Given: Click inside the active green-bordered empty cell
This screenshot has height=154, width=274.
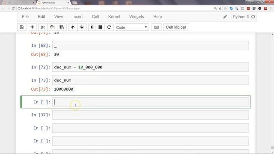Looking at the screenshot, I should pos(150,102).
